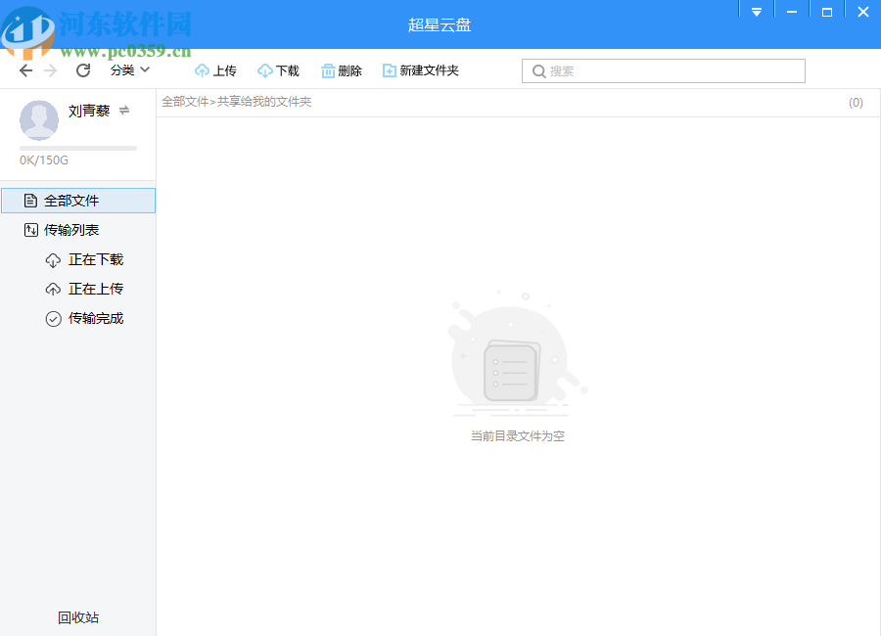
Task: Click inside the 搜索 search field
Action: 663,70
